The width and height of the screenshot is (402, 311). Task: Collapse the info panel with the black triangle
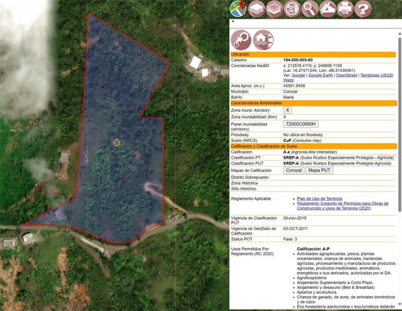click(x=233, y=21)
